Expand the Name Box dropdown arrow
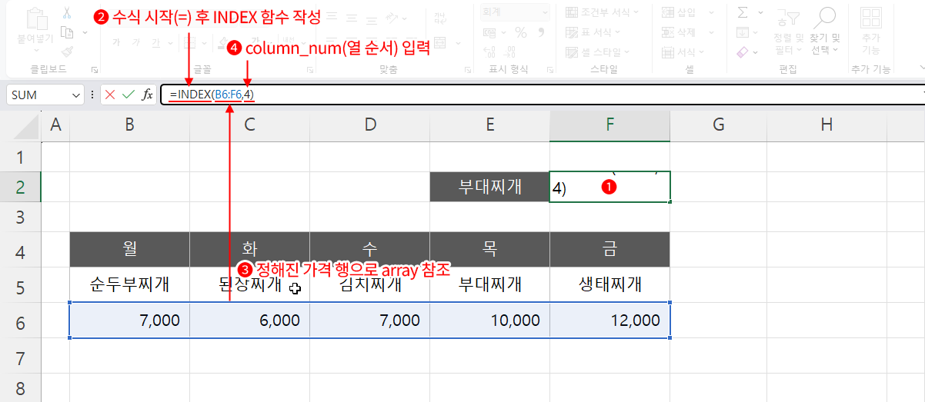Viewport: 925px width, 402px height. pyautogui.click(x=76, y=95)
